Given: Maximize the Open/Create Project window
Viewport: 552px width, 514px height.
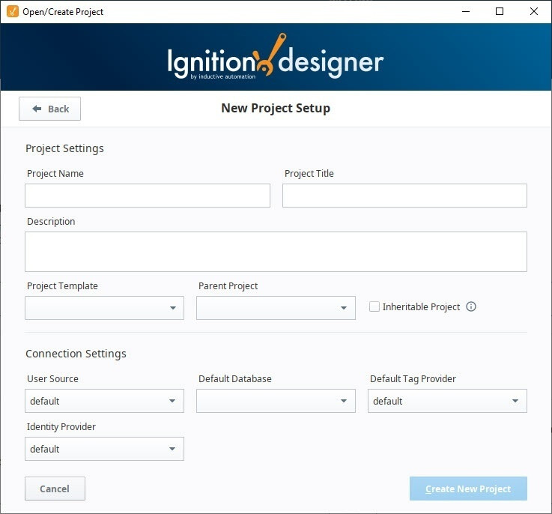Looking at the screenshot, I should pyautogui.click(x=499, y=12).
